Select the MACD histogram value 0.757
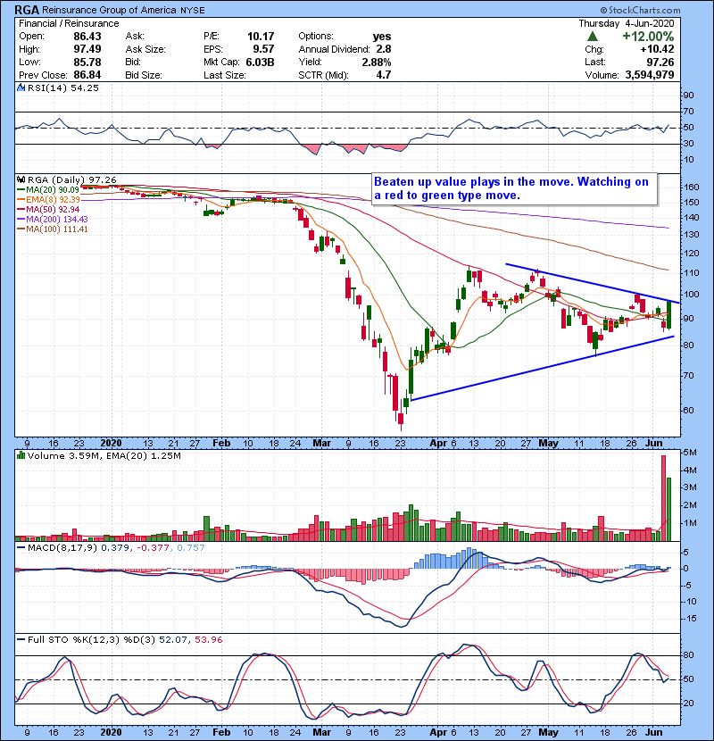This screenshot has height=741, width=714. pos(191,548)
